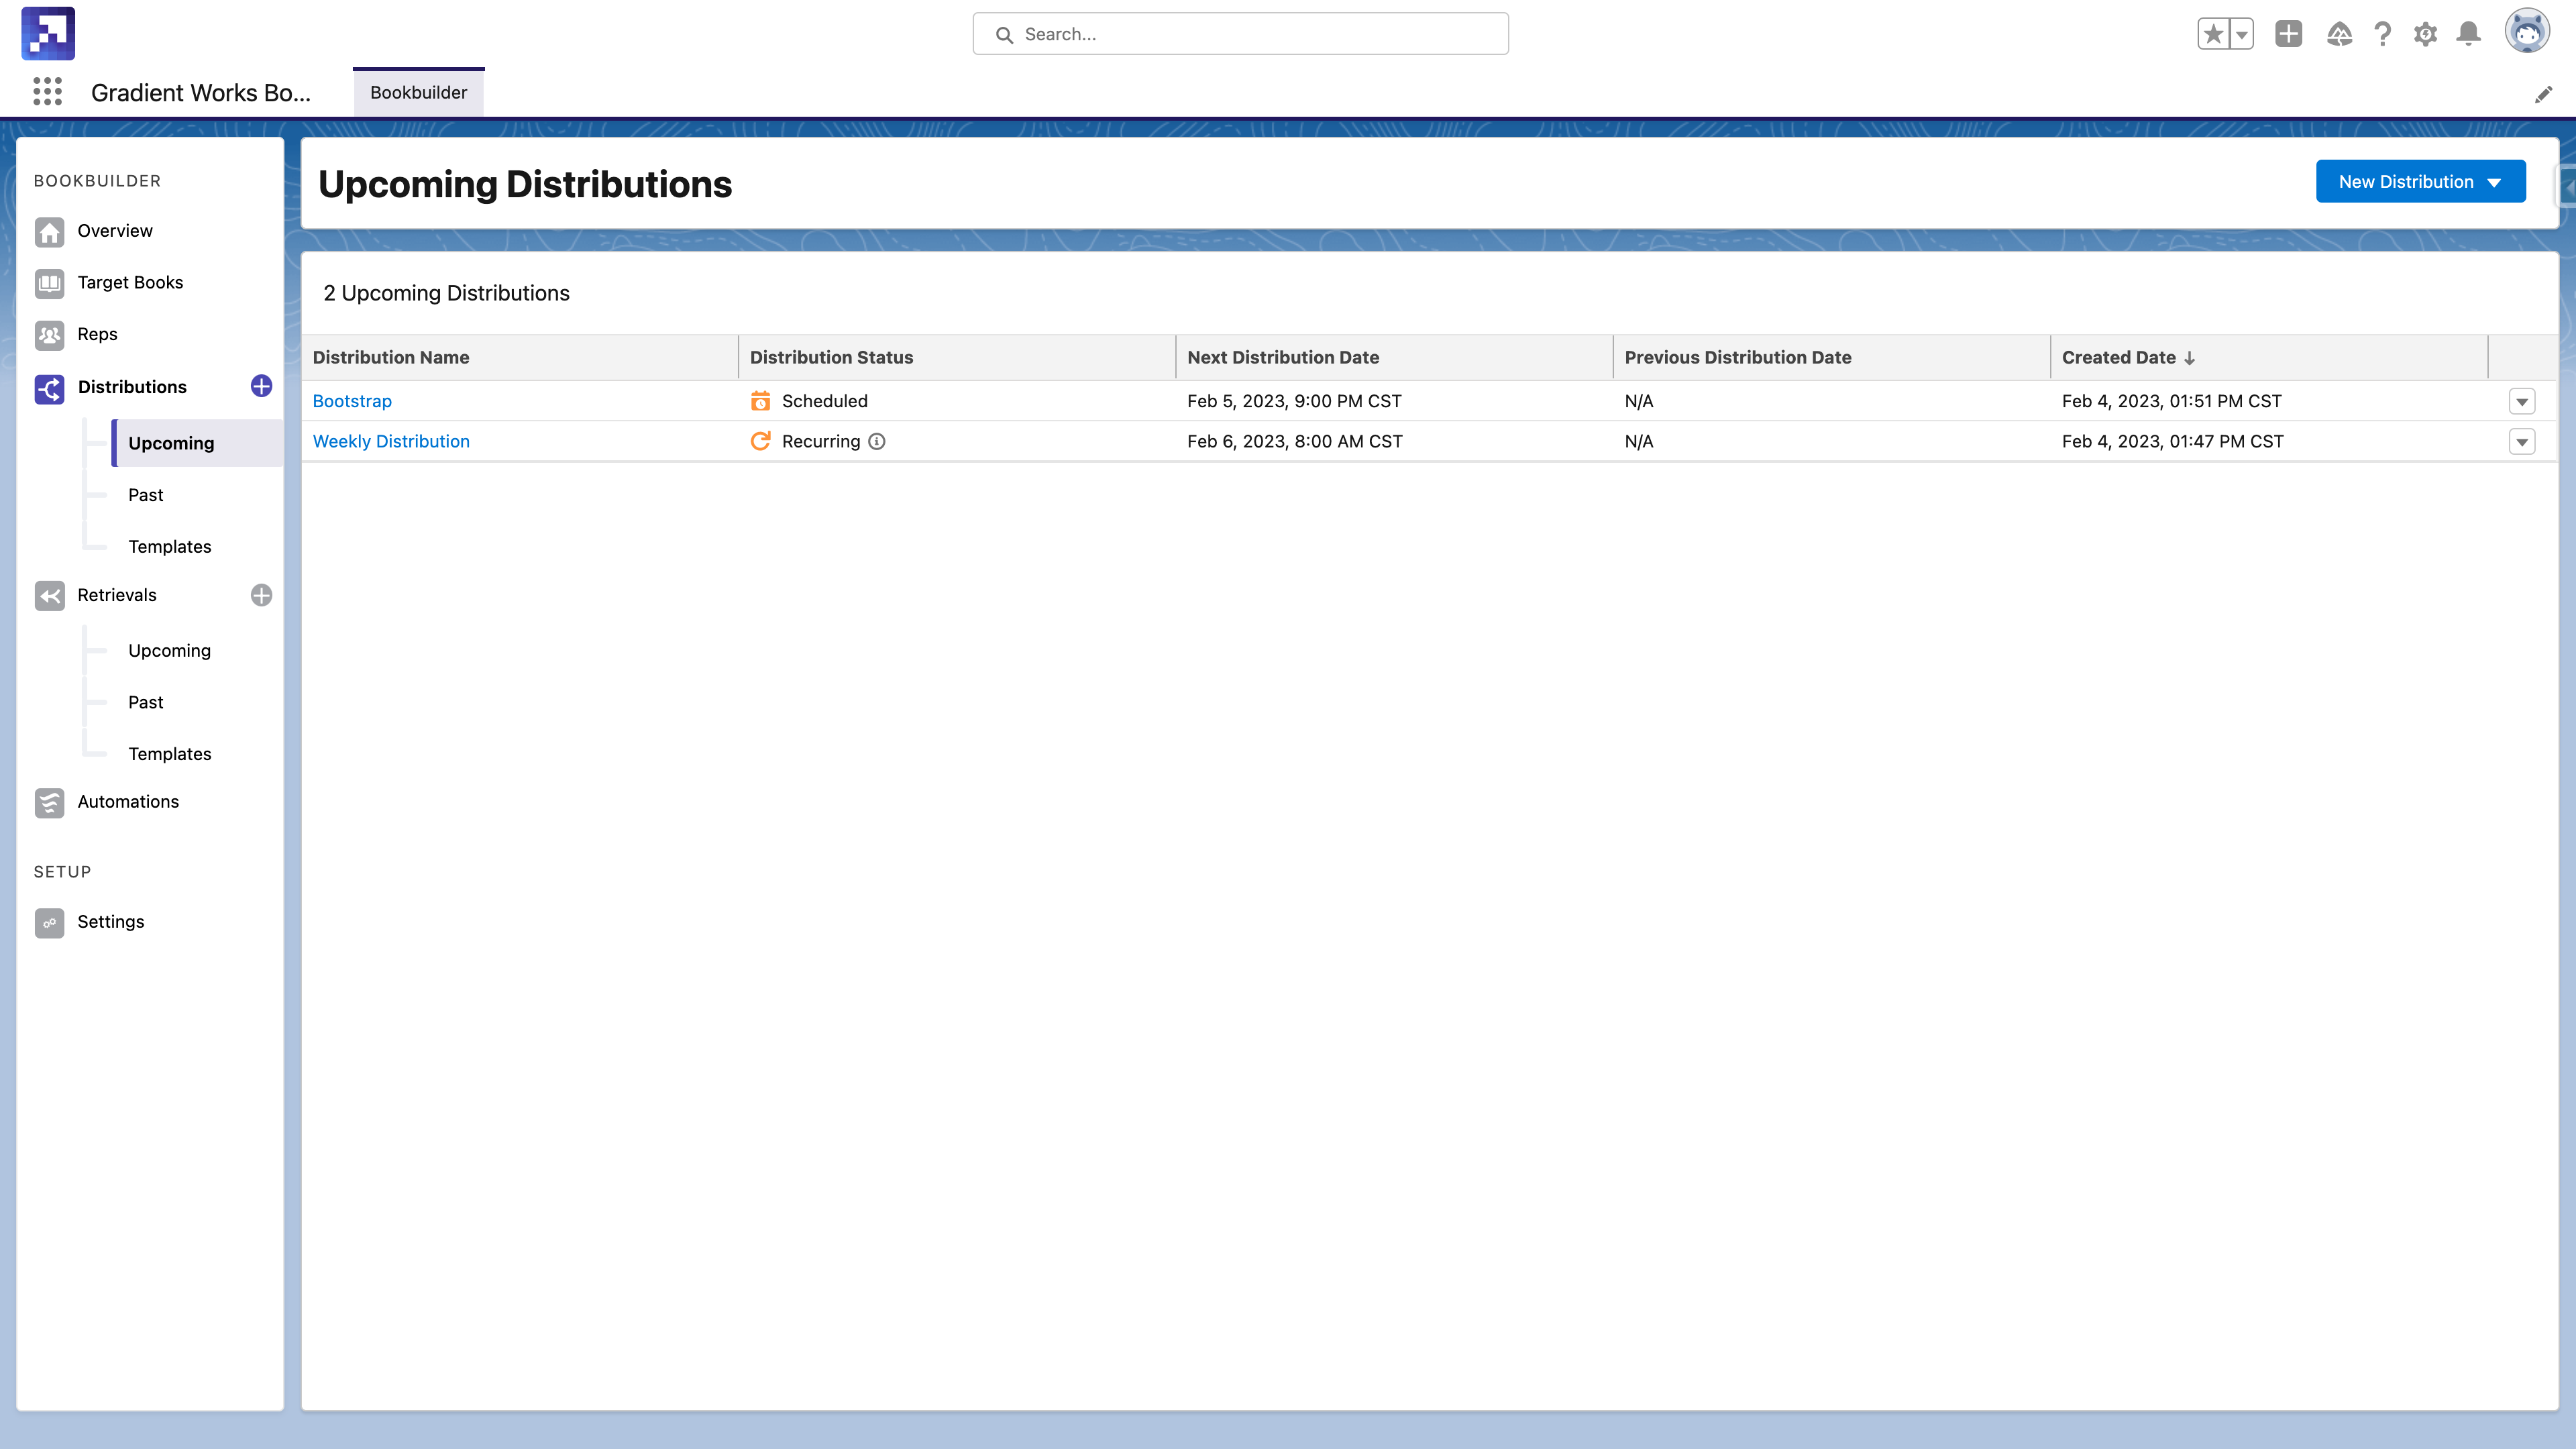Click the Recurring status info icon
The image size is (2576, 1449).
877,442
